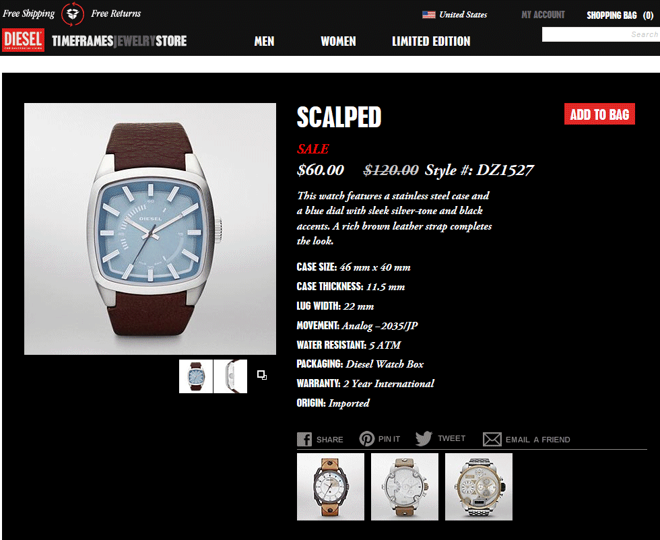
Task: Focus the Search input field
Action: click(x=601, y=34)
